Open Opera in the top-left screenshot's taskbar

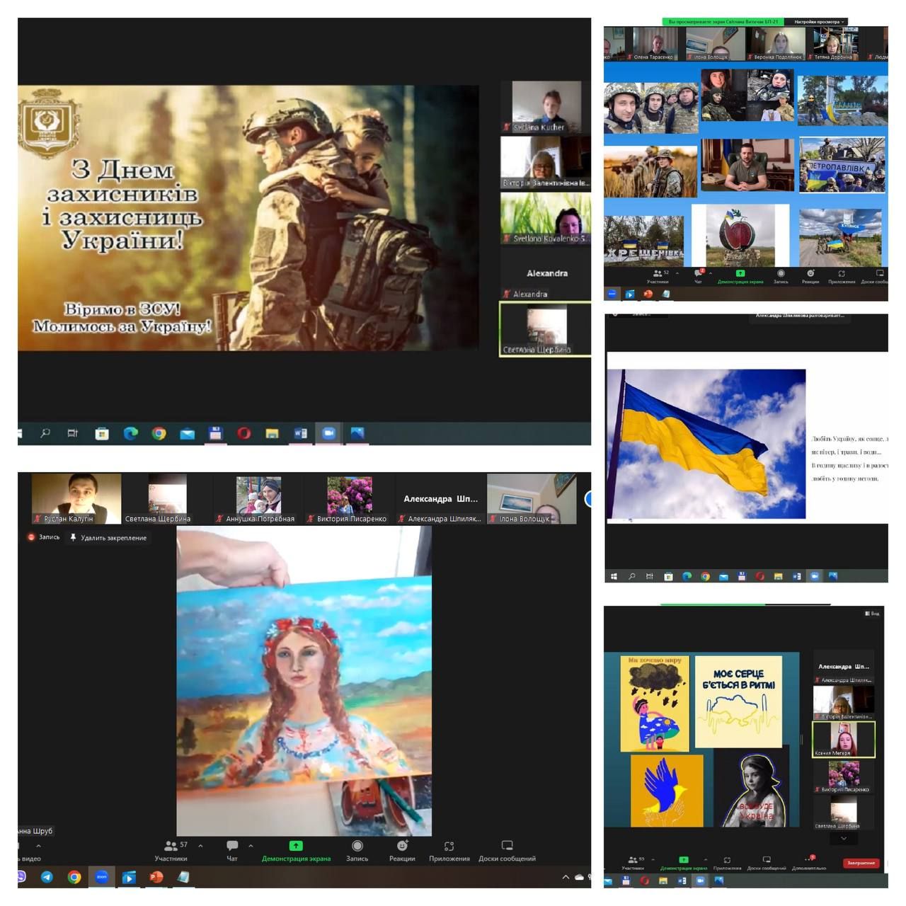click(x=243, y=433)
